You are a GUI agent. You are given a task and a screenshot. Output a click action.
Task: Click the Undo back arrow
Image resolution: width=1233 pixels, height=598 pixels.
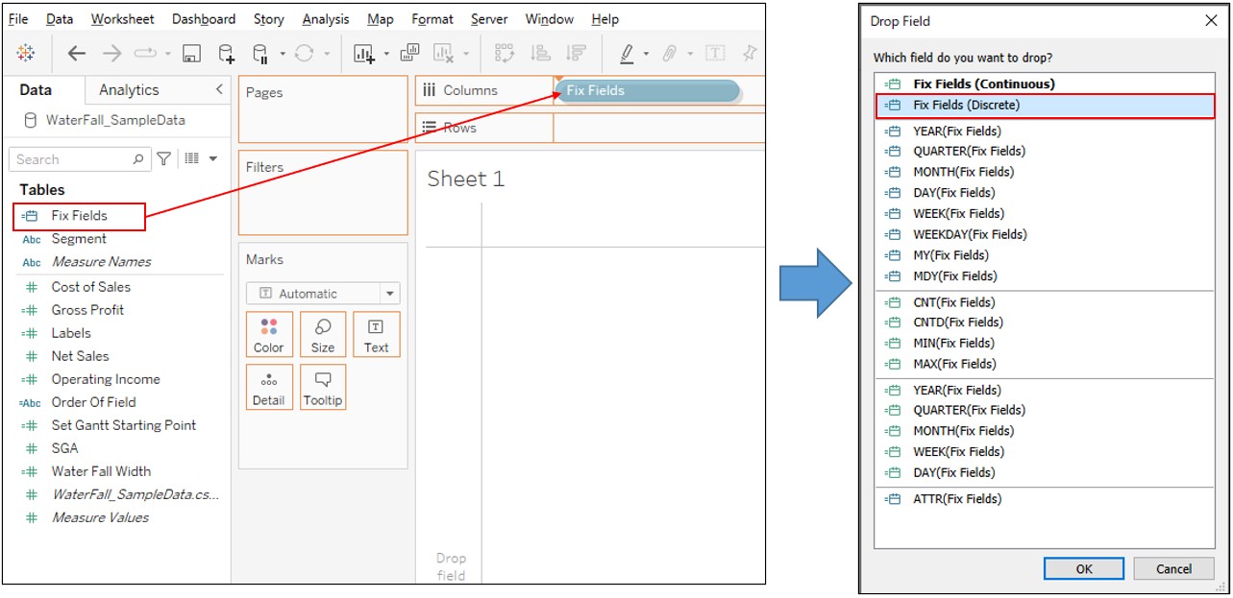point(77,54)
